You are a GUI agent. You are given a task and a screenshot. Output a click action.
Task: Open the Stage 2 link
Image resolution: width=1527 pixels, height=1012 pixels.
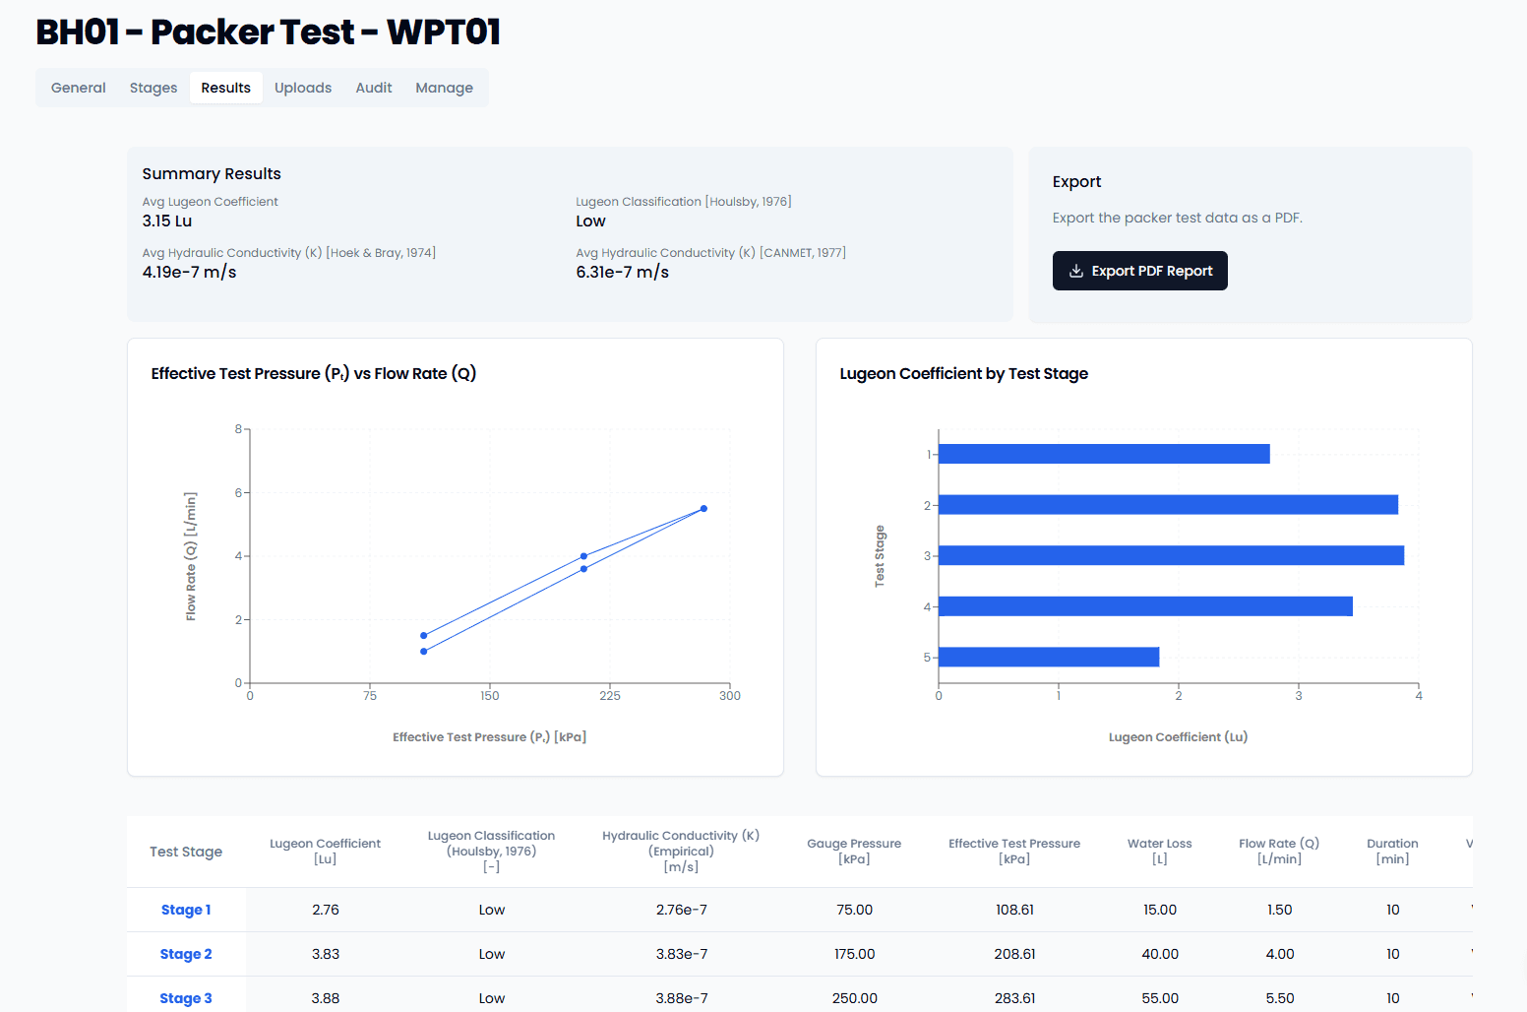pyautogui.click(x=186, y=954)
